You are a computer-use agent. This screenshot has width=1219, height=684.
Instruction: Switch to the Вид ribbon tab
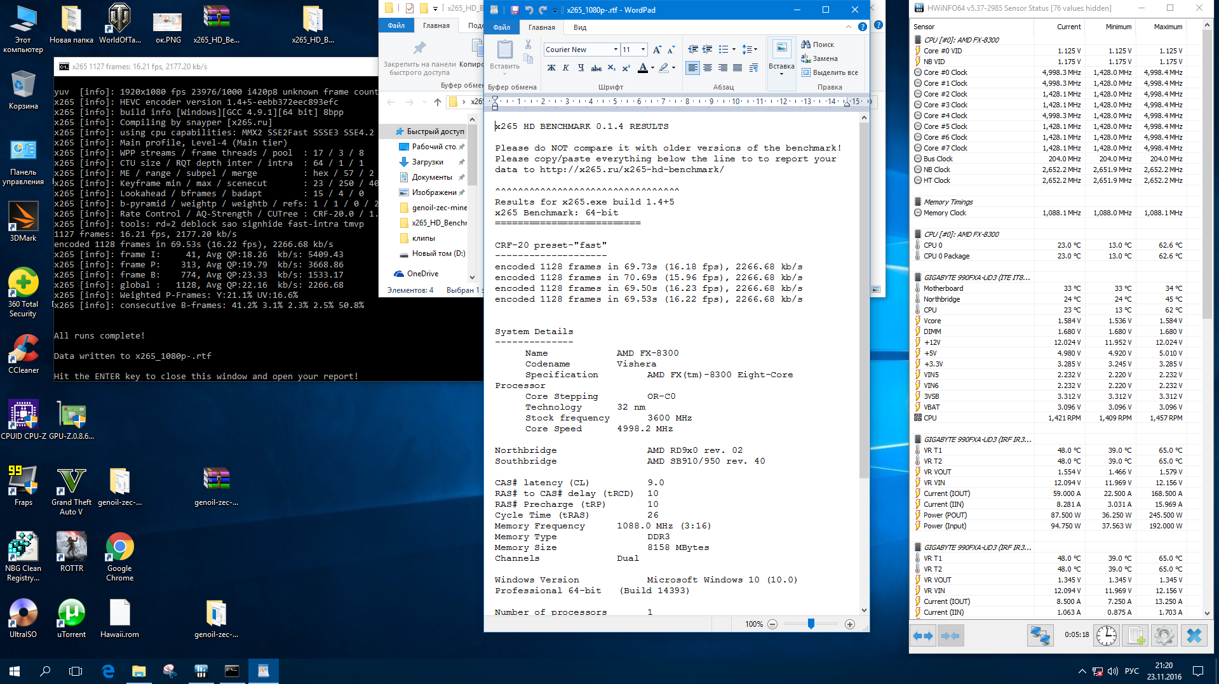coord(579,27)
